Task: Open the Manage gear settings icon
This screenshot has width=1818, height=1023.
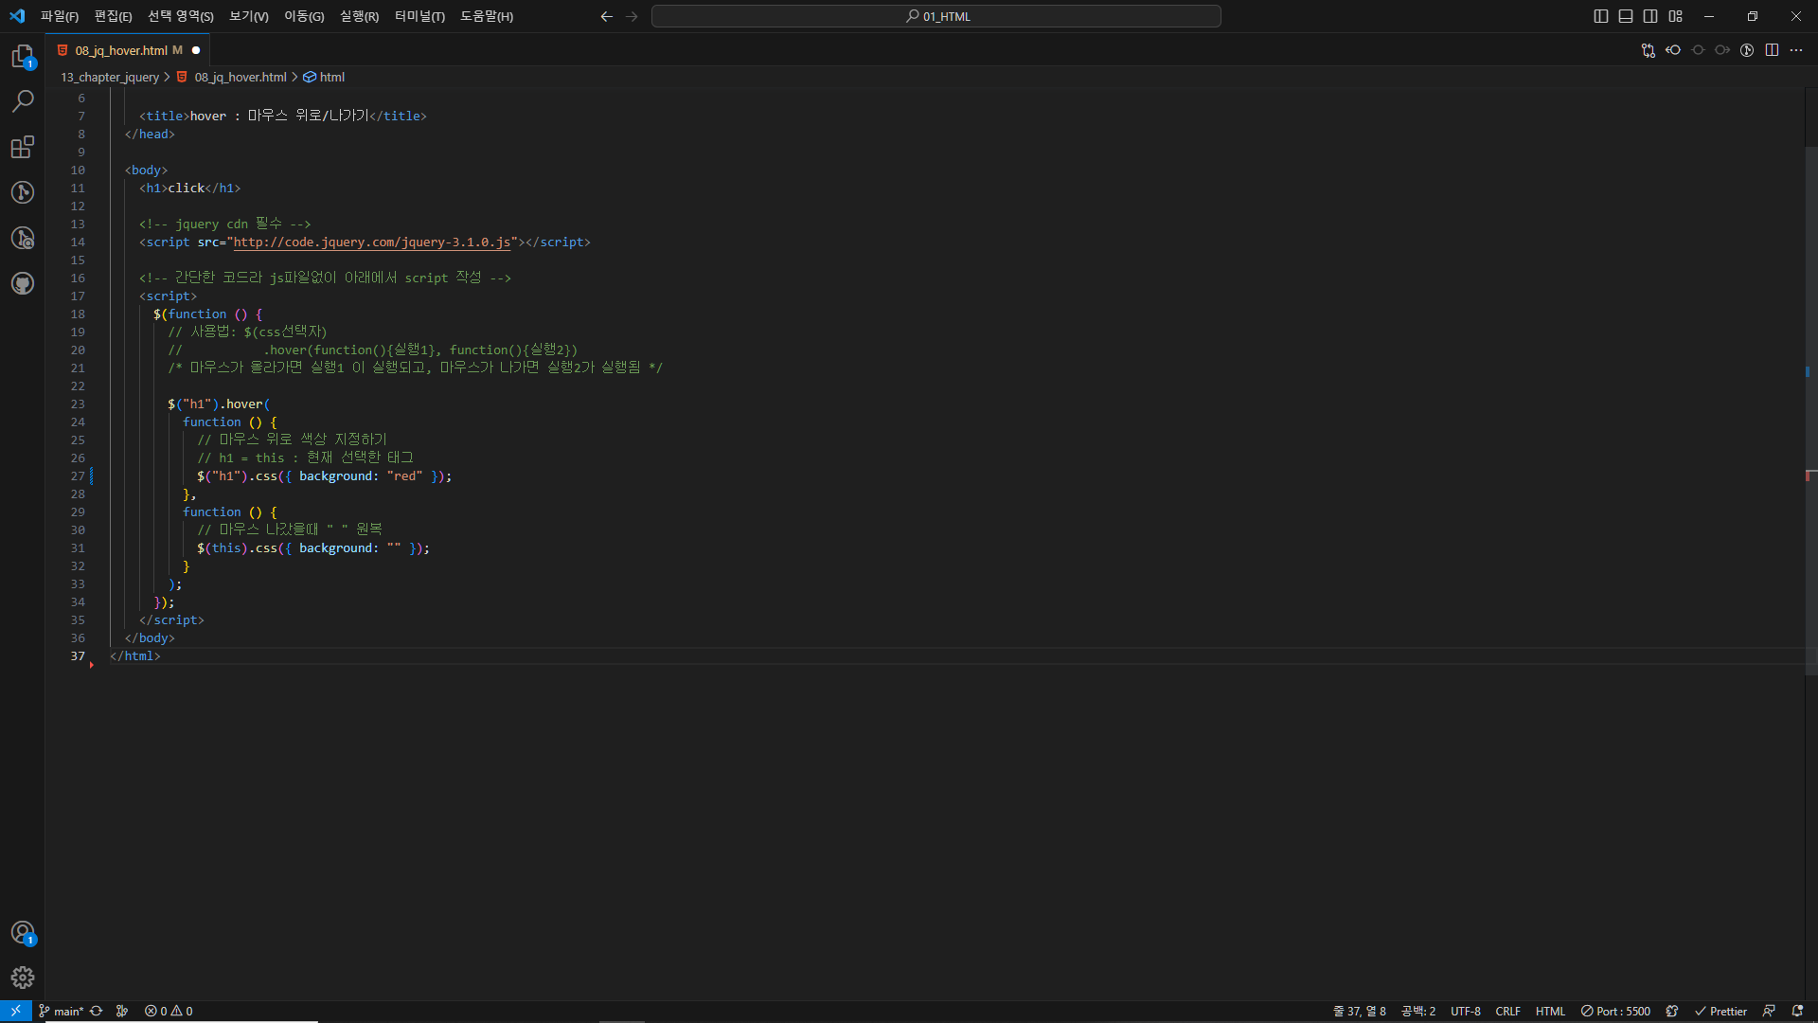Action: pyautogui.click(x=23, y=977)
